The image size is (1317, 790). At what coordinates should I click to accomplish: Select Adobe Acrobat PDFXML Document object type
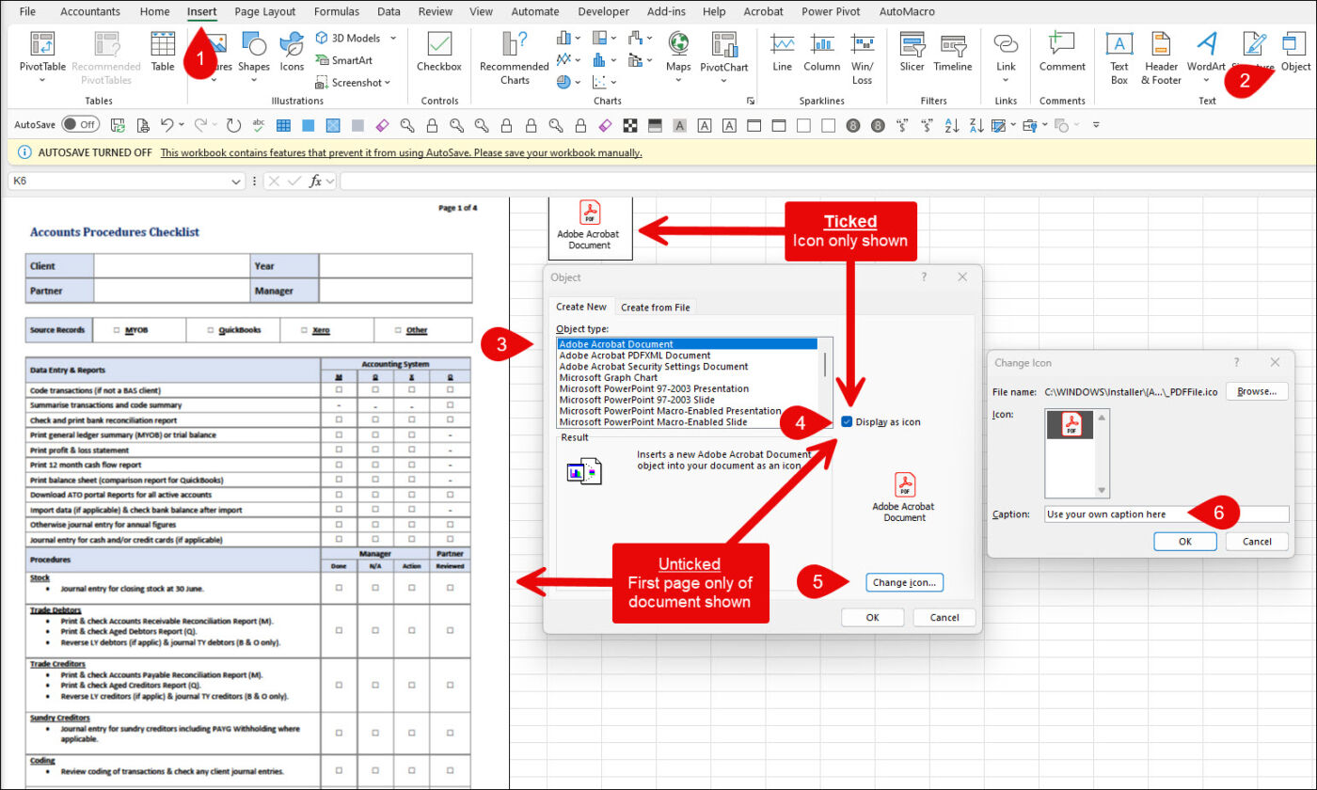635,355
